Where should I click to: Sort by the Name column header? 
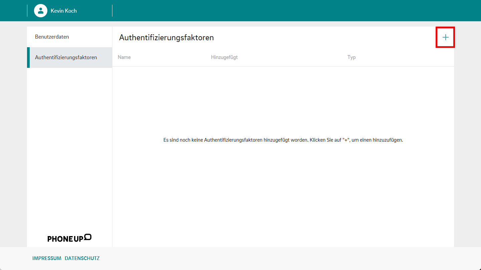pos(124,57)
